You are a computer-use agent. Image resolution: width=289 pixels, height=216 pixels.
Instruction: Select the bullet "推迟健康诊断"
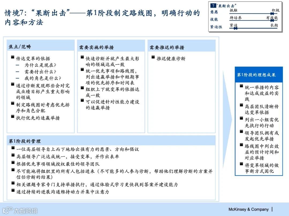point(171,59)
